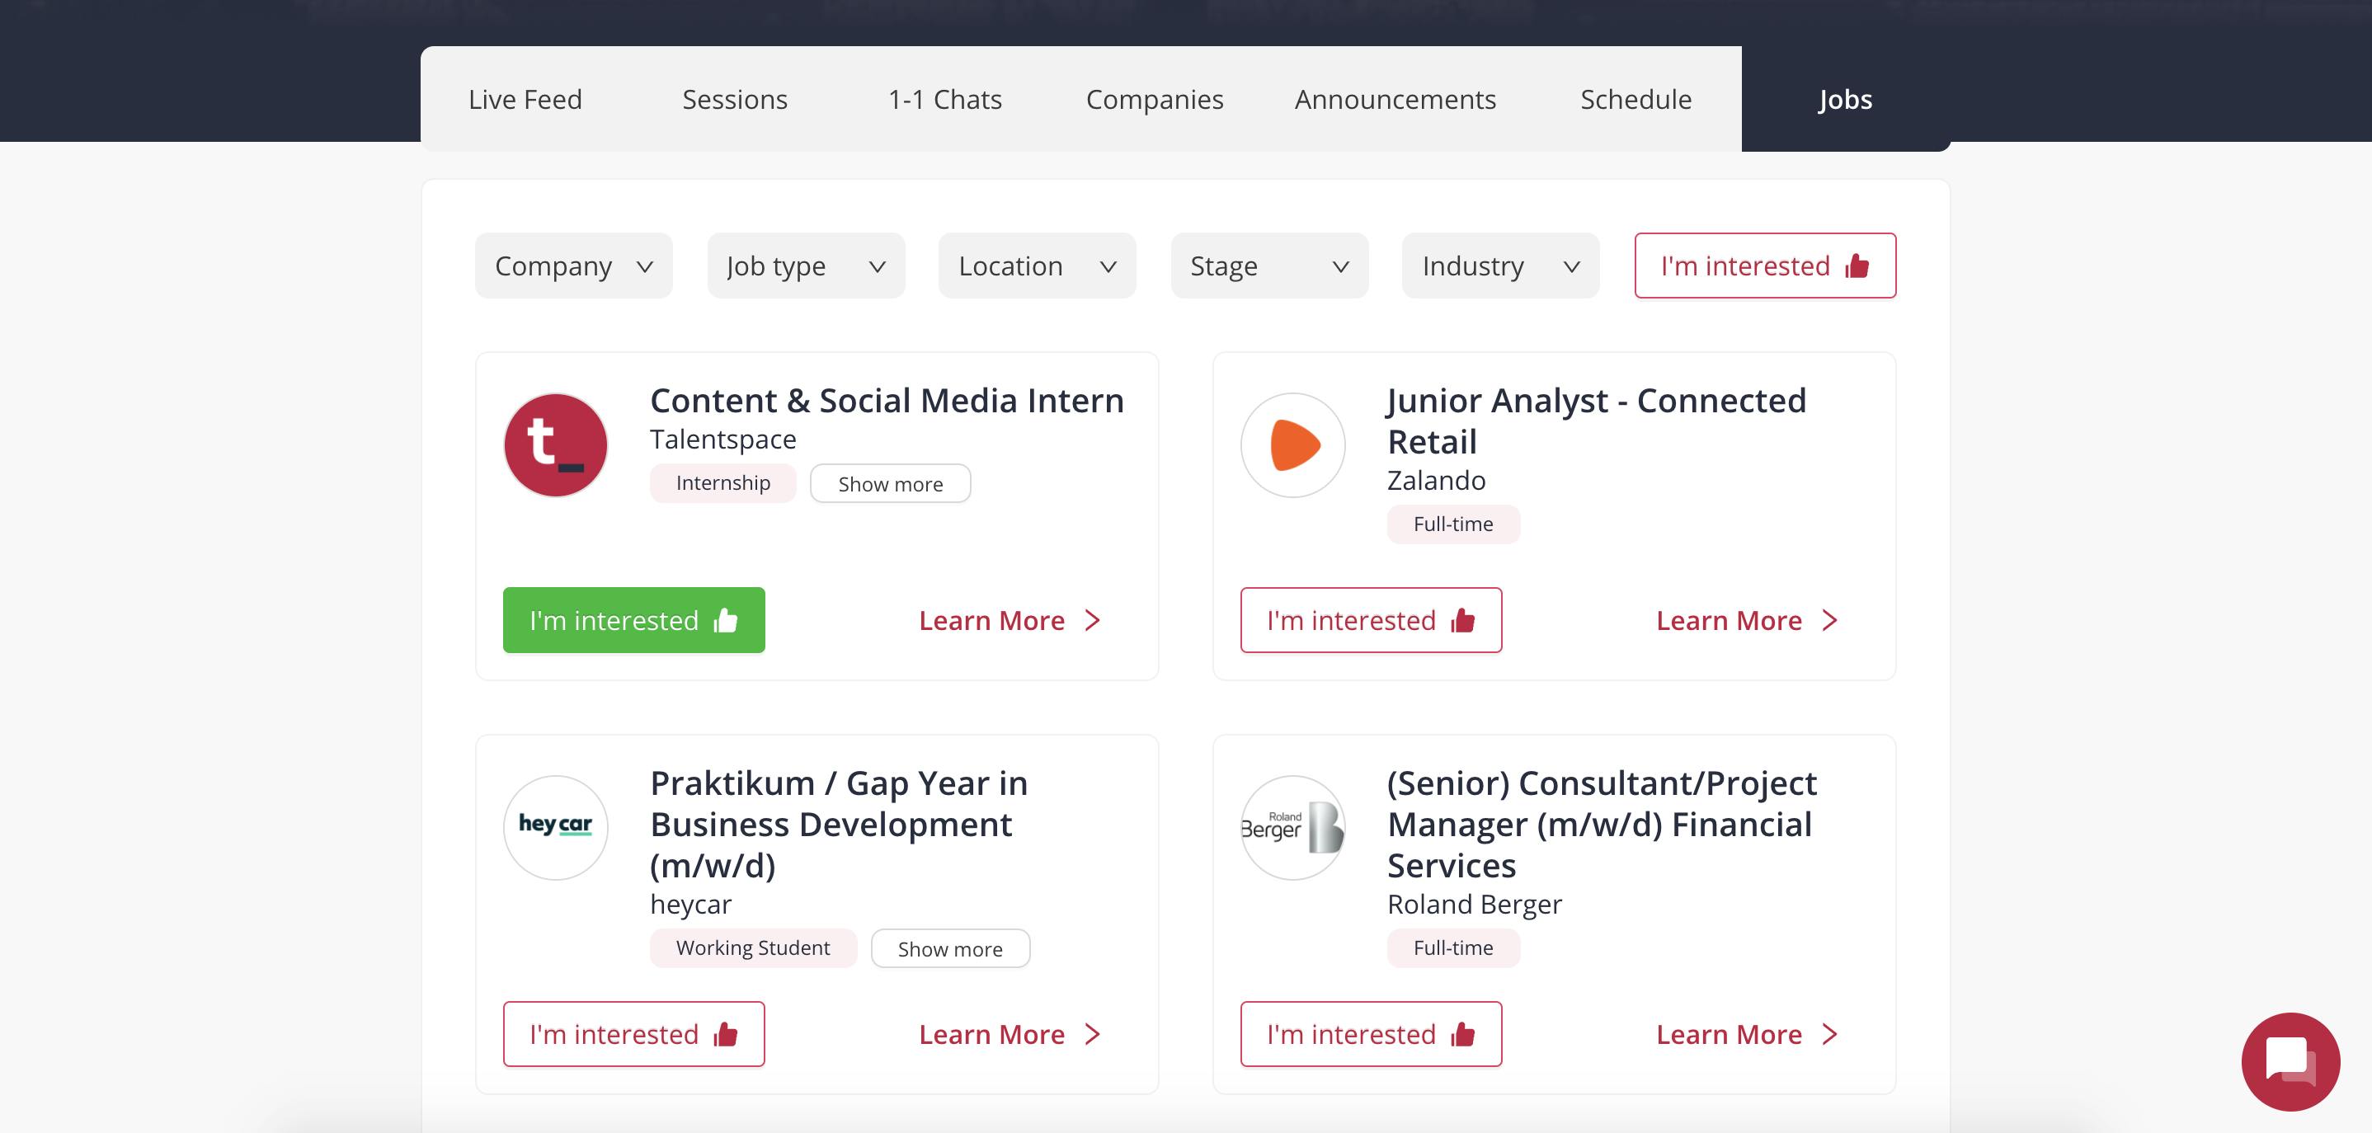Switch to the Sessions tab
The width and height of the screenshot is (2372, 1133).
click(735, 100)
